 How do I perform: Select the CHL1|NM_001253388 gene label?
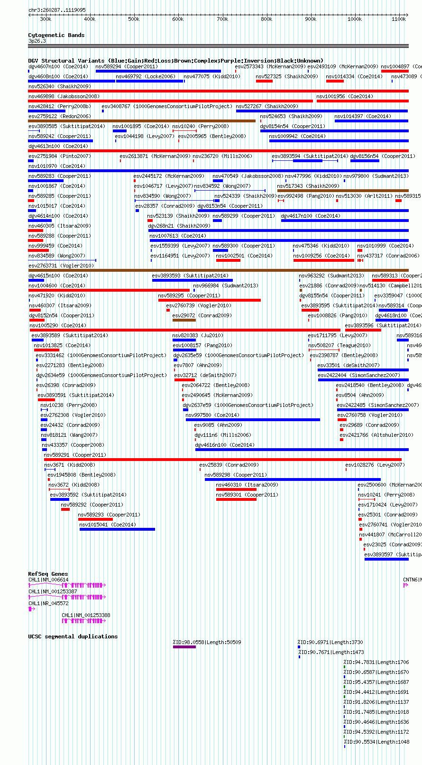(x=86, y=615)
